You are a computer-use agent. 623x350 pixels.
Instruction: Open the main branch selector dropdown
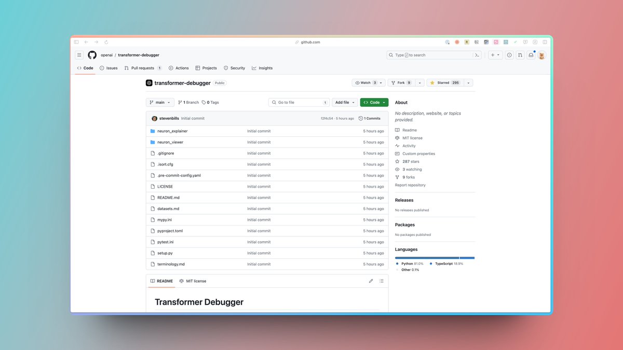(160, 103)
